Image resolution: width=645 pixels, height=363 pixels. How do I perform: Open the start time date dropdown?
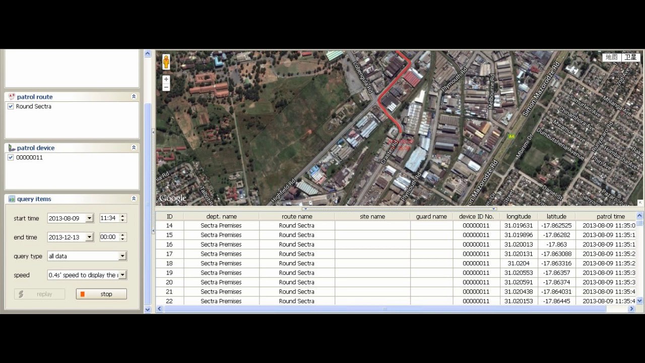[89, 218]
